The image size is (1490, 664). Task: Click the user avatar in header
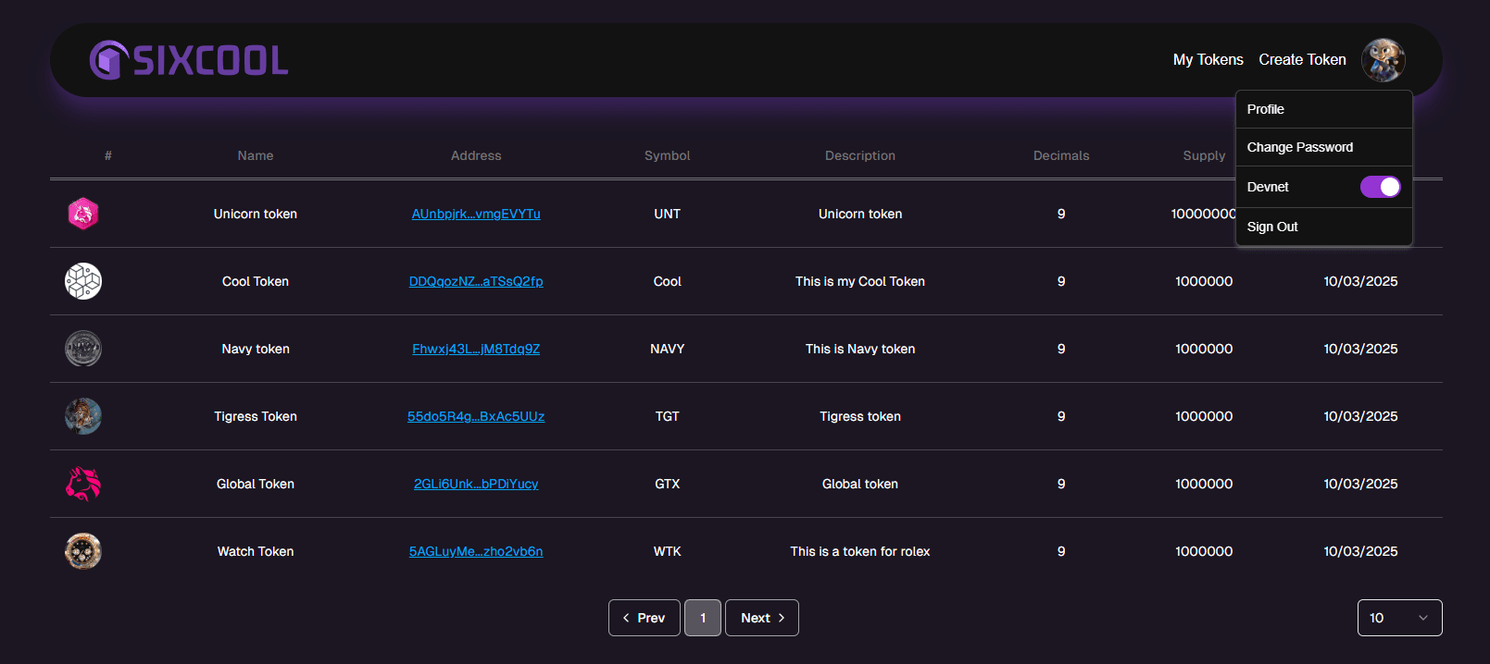tap(1383, 60)
